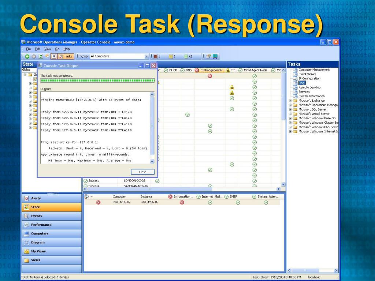Open the Diagram navigation pane
Image resolution: width=375 pixels, height=281 pixels.
pyautogui.click(x=52, y=243)
